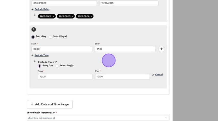218x121 pixels.
Task: Choose Every Day under Exclude Time 1
Action: coord(40,66)
